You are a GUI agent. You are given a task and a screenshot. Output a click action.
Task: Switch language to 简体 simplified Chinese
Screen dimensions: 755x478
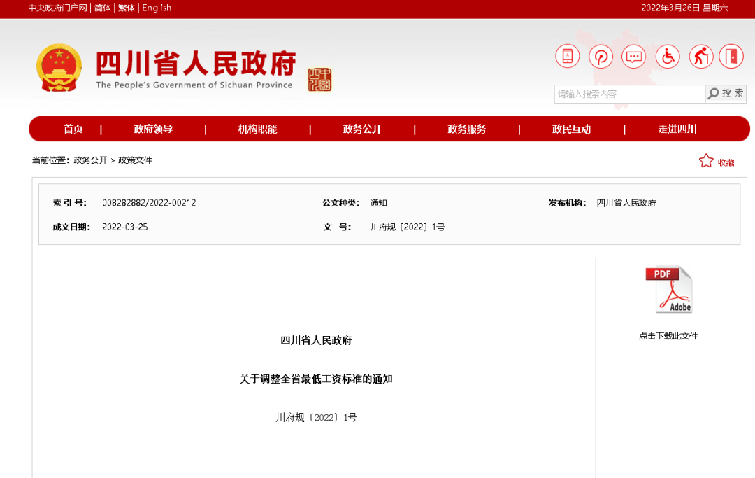[102, 8]
